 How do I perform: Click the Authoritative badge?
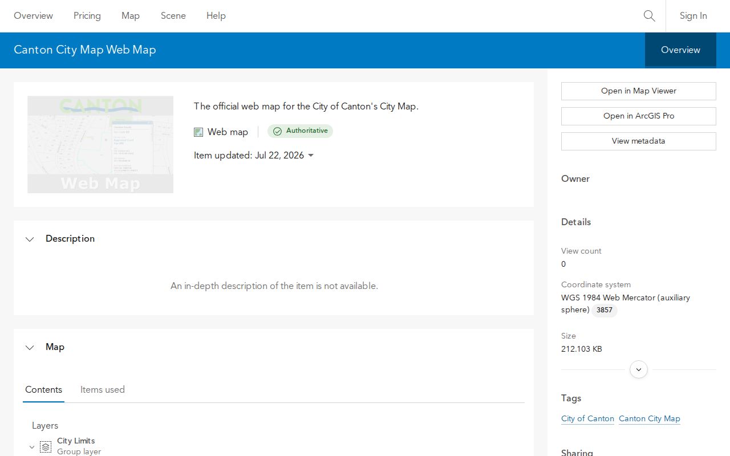[x=300, y=131]
